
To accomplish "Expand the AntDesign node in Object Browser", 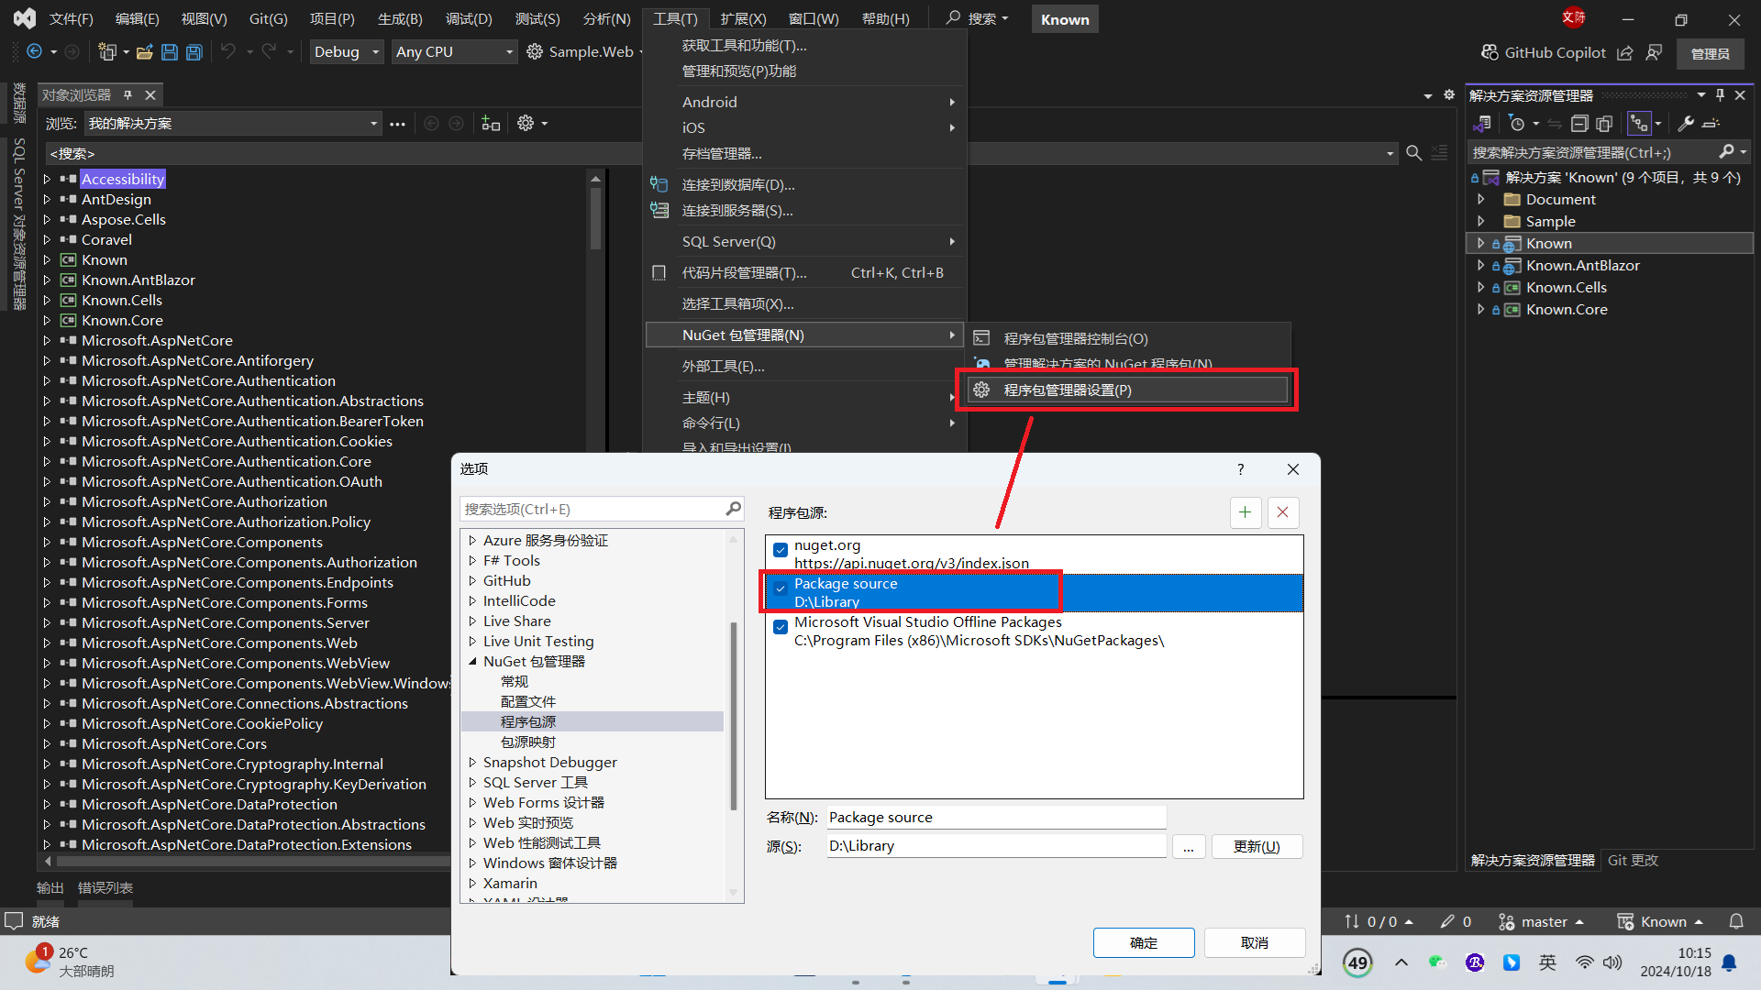I will [x=47, y=200].
